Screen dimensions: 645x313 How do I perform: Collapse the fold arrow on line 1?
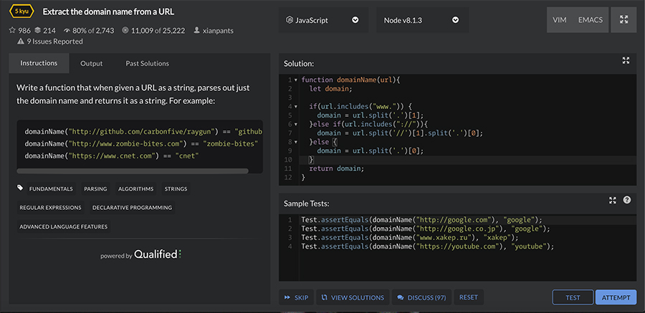coord(296,80)
